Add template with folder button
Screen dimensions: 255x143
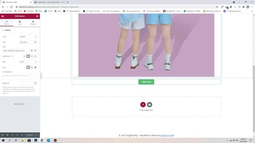pyautogui.click(x=149, y=104)
